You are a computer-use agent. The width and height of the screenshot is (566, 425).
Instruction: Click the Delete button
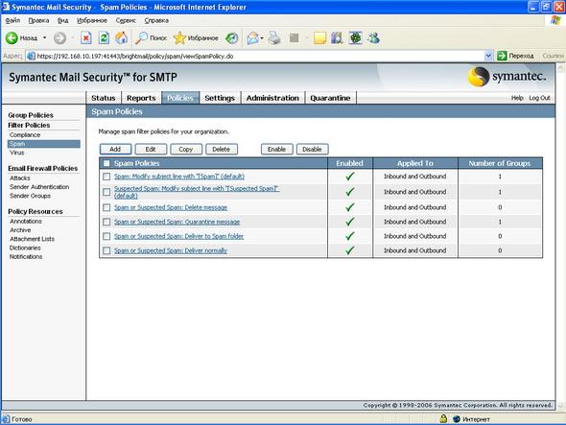tap(222, 149)
